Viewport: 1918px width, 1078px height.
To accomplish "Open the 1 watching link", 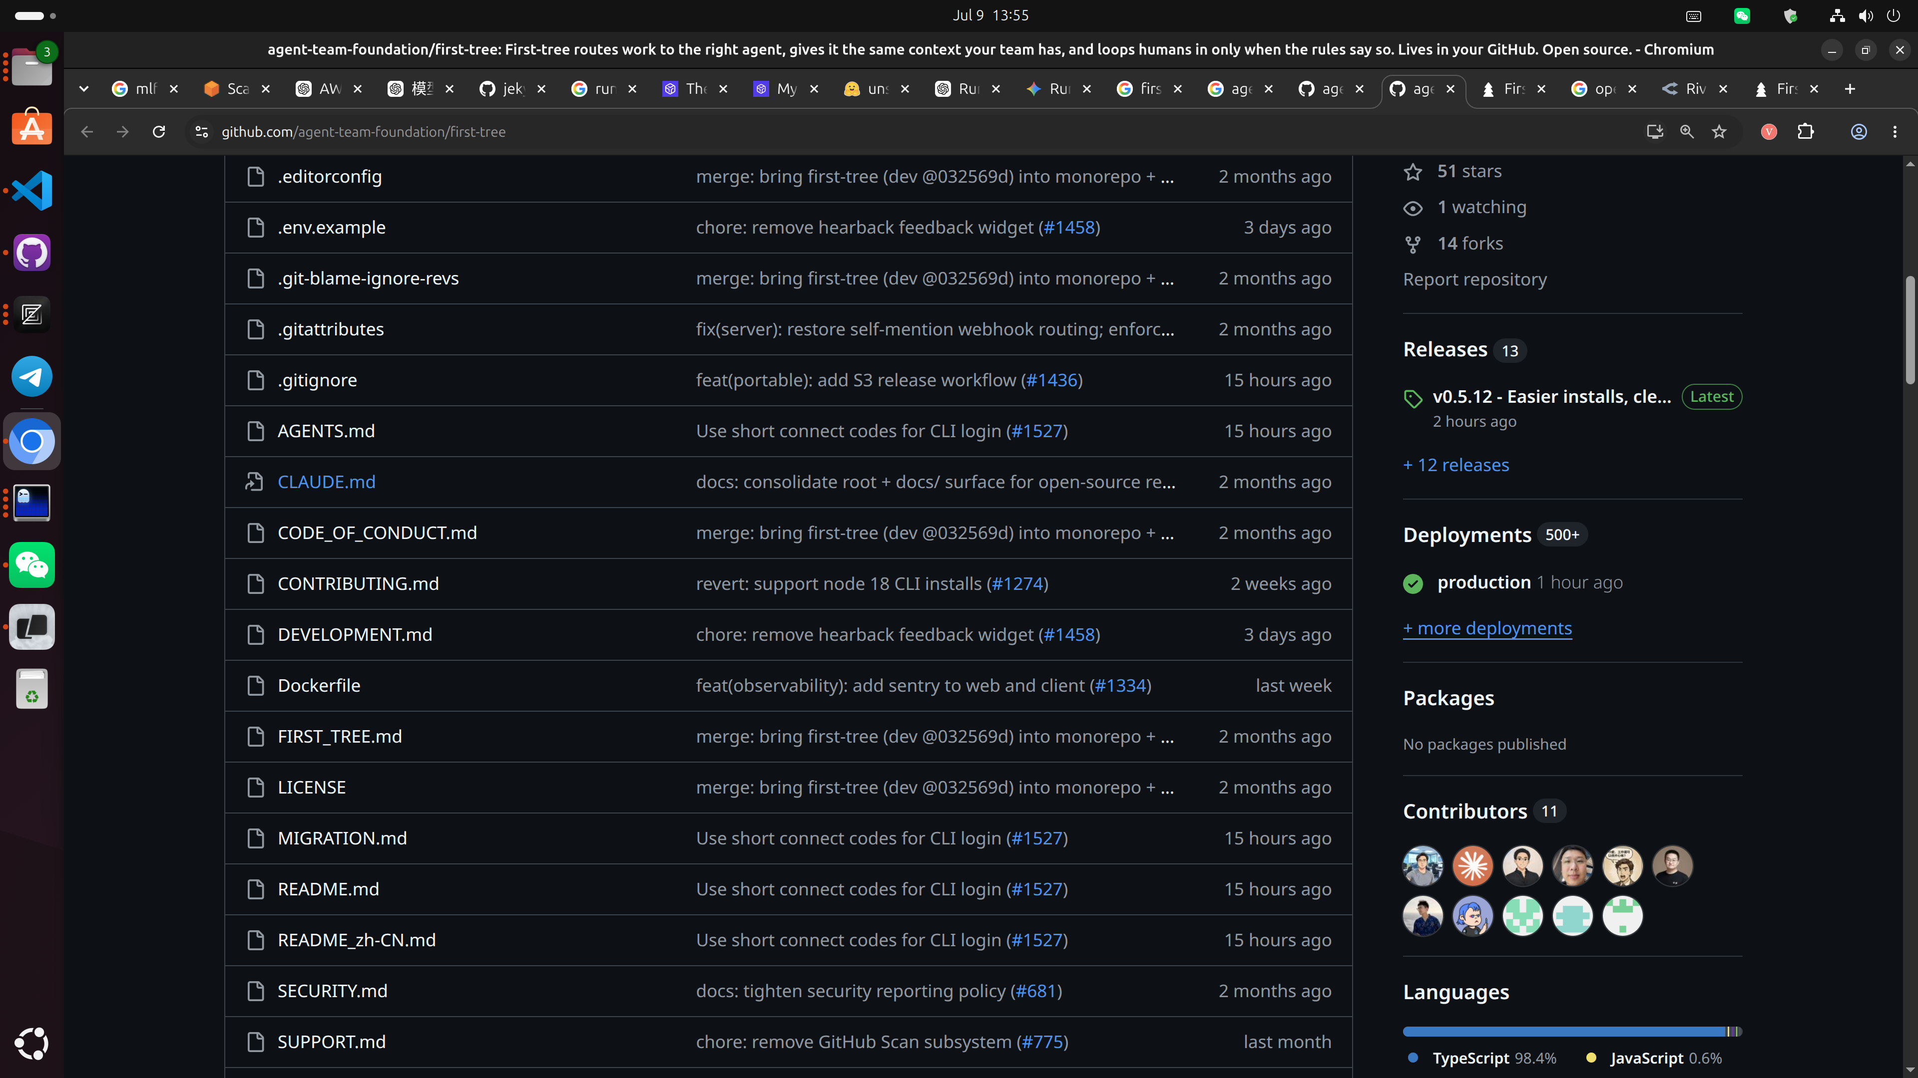I will pos(1481,208).
